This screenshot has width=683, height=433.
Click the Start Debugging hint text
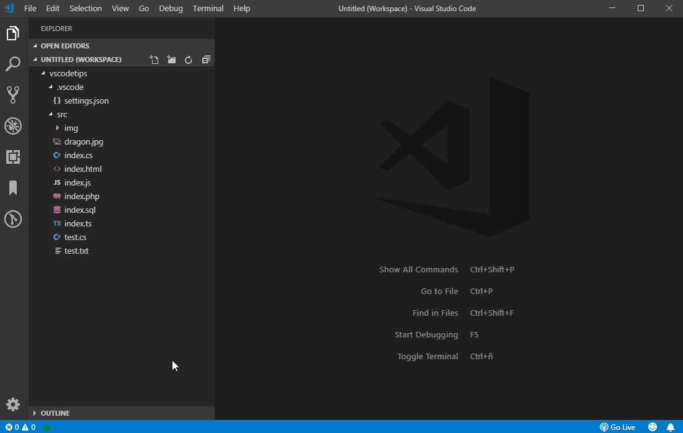(426, 335)
